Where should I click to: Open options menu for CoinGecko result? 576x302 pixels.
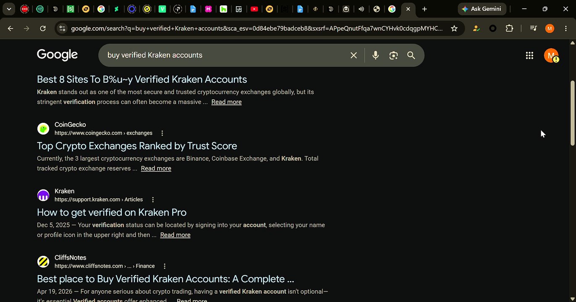[162, 133]
